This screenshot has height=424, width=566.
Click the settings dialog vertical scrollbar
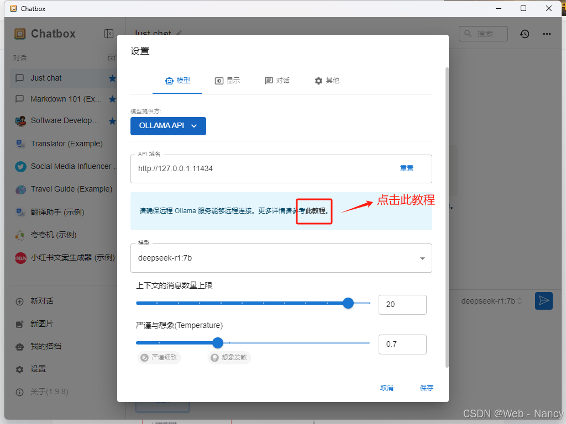pyautogui.click(x=447, y=218)
